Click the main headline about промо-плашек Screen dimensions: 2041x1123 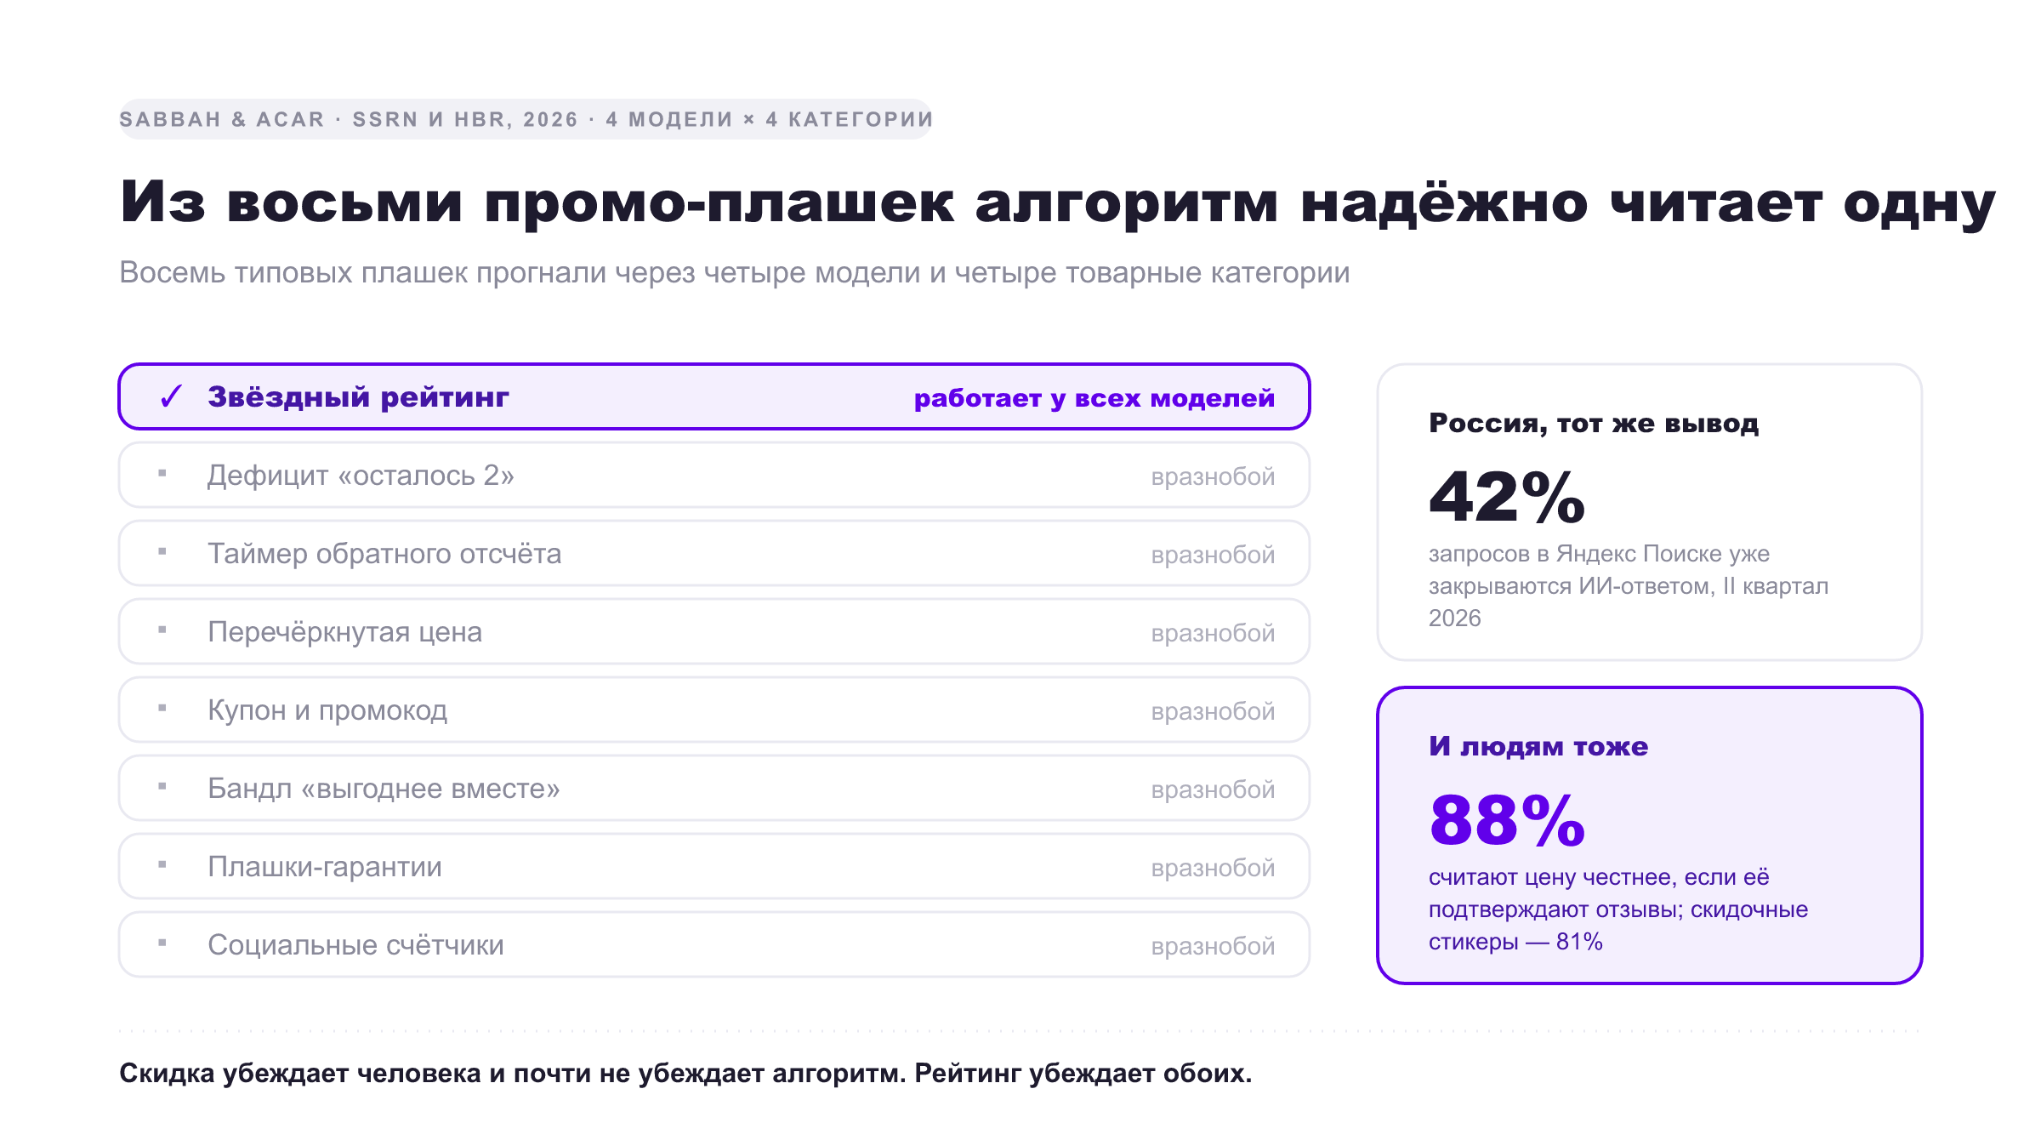tap(1057, 202)
